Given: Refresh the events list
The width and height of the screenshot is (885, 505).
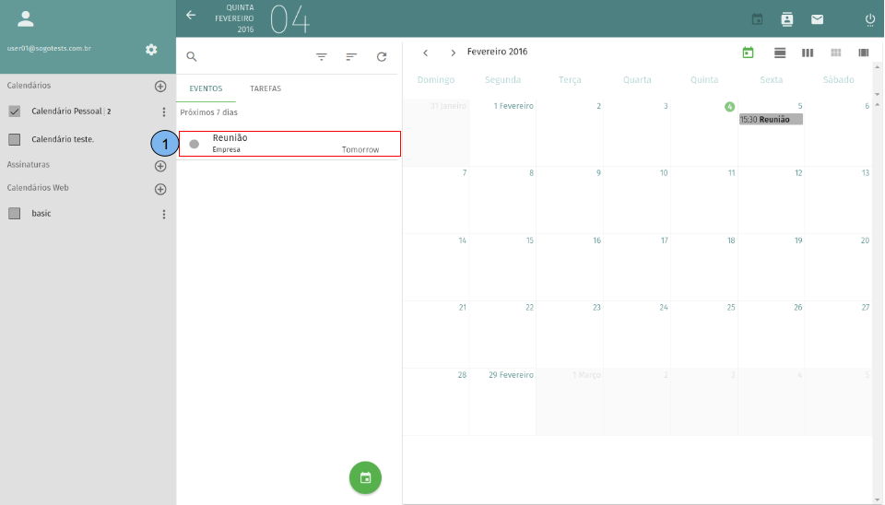Looking at the screenshot, I should tap(382, 56).
